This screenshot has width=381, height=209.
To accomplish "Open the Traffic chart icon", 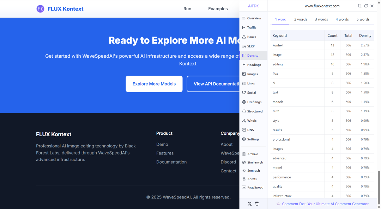I will pyautogui.click(x=244, y=28).
